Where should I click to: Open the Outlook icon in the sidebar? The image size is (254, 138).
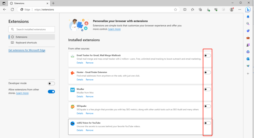(248, 59)
